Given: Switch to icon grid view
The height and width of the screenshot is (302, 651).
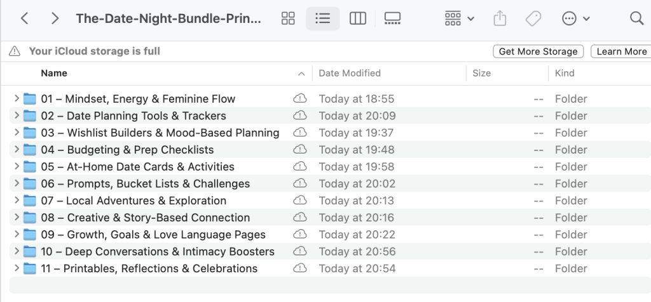Looking at the screenshot, I should coord(288,18).
